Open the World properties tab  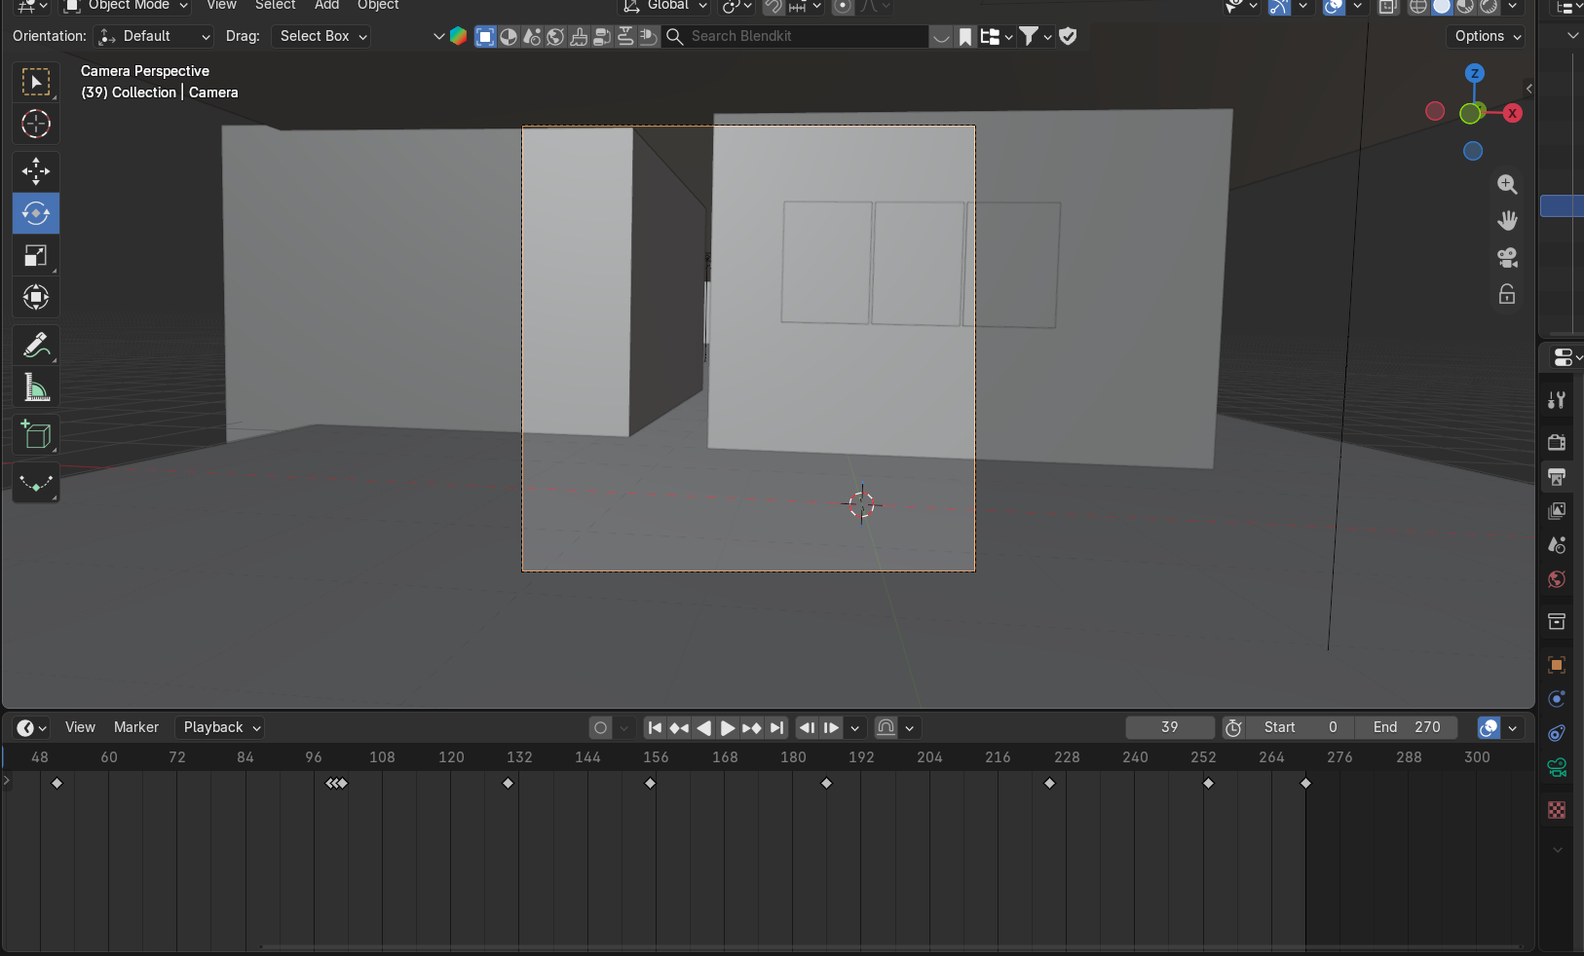[x=1557, y=579]
